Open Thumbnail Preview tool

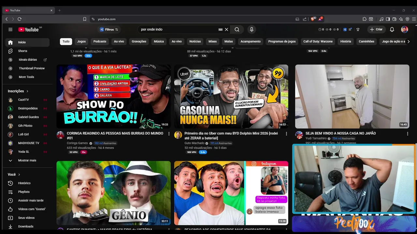[x=27, y=68]
